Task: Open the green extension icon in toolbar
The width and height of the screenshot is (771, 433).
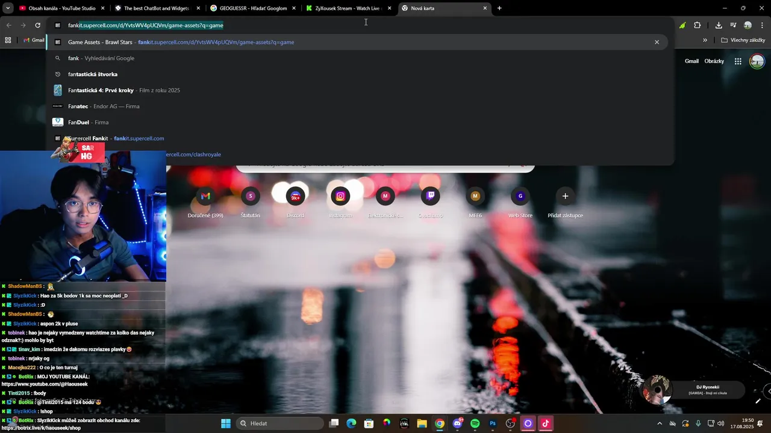Action: coord(682,25)
